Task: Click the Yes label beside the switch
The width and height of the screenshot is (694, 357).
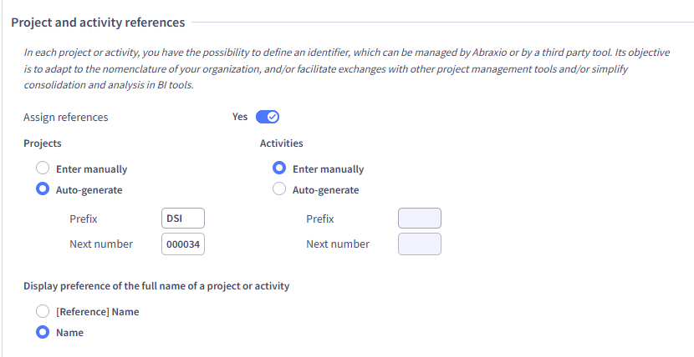Action: [240, 117]
